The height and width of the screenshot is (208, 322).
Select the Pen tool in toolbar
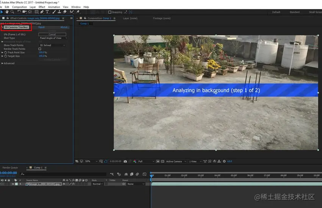(42, 12)
